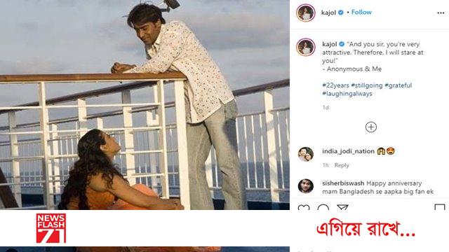Open sisherbiswash username link
This screenshot has height=252, width=449.
coord(343,183)
